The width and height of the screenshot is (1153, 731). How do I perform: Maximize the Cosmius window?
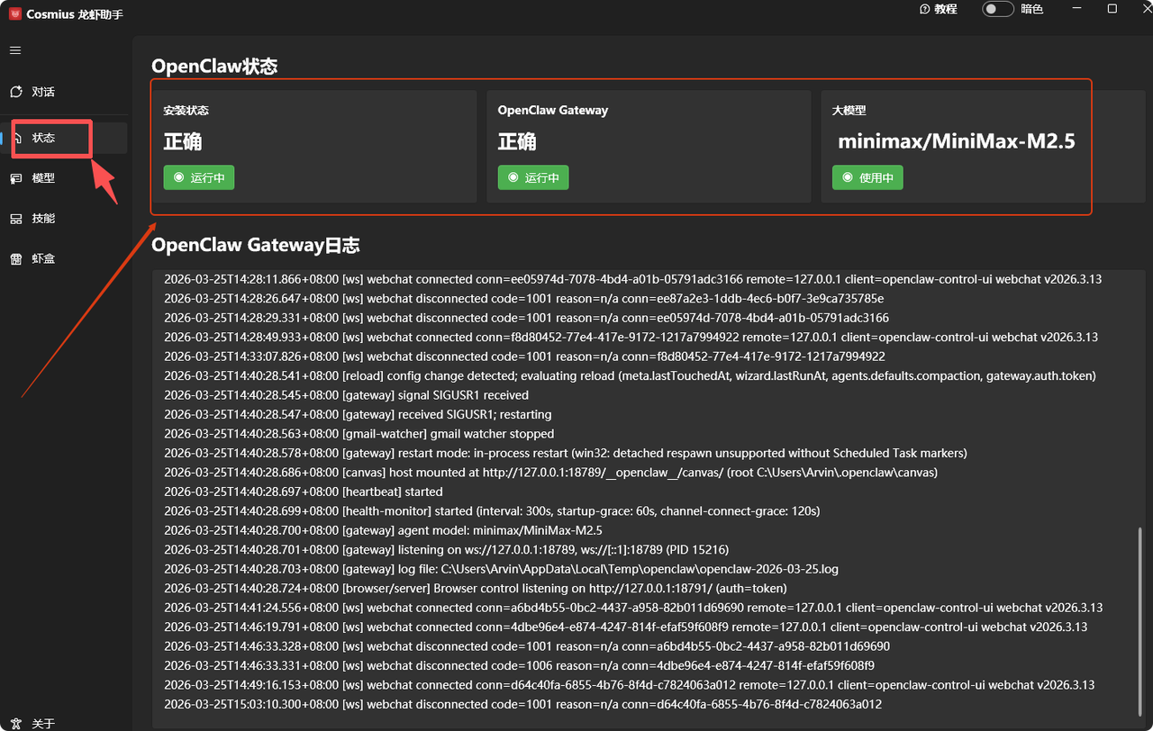click(1112, 8)
